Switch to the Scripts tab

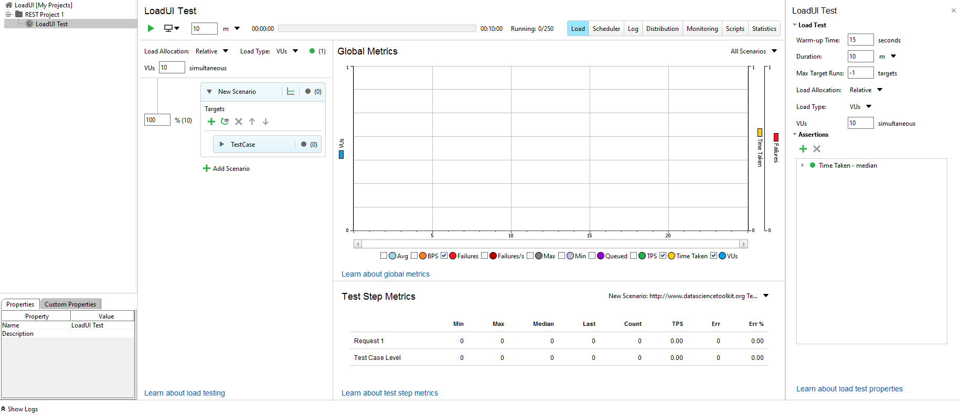735,29
